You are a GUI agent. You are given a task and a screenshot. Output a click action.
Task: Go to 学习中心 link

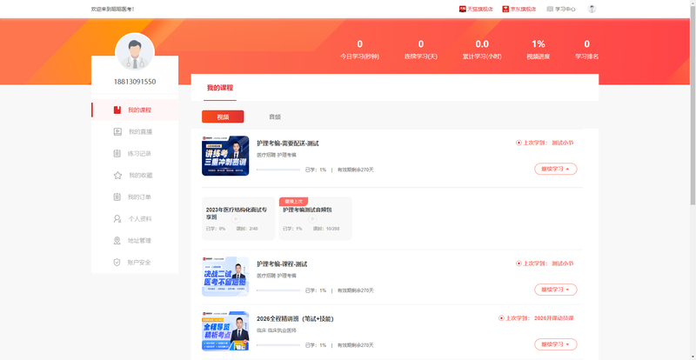565,9
